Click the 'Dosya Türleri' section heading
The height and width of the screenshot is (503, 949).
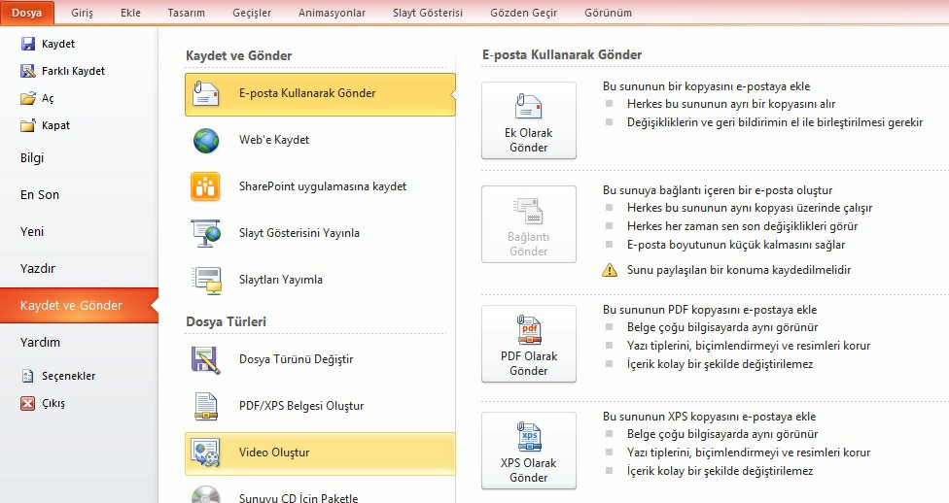pos(226,321)
